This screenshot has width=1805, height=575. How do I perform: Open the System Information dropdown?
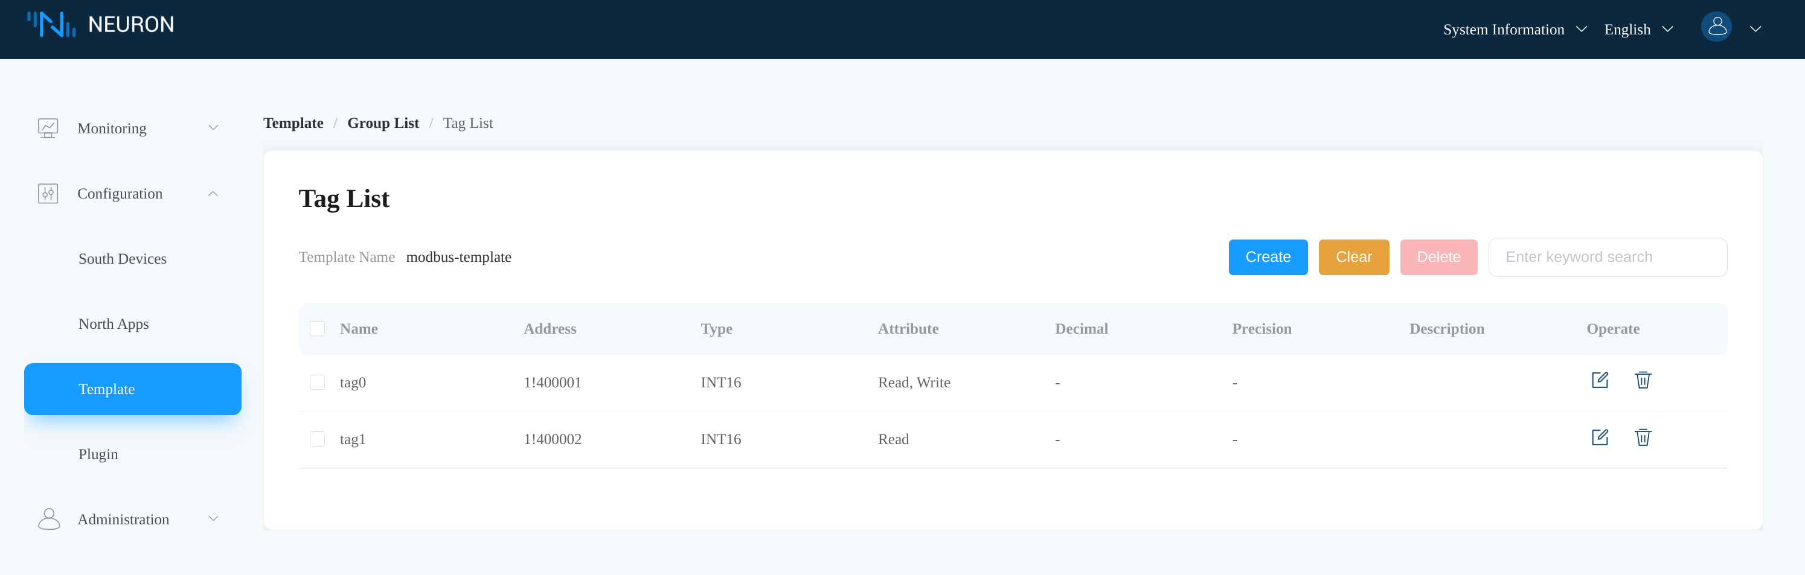(x=1514, y=30)
